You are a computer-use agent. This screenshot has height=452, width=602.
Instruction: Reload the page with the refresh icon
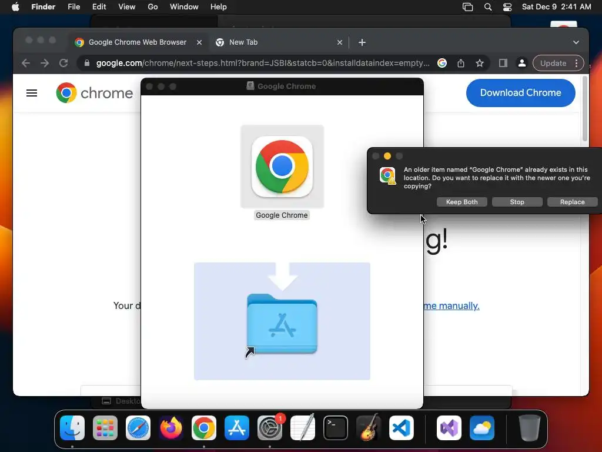[63, 63]
